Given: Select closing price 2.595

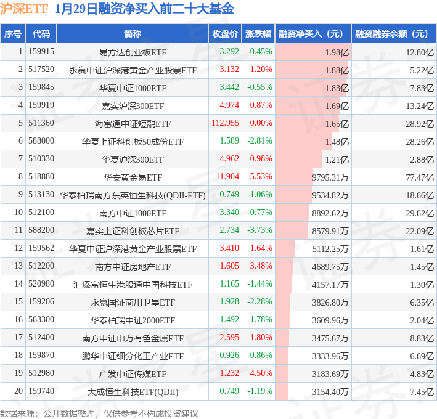Looking at the screenshot, I should pyautogui.click(x=229, y=338).
